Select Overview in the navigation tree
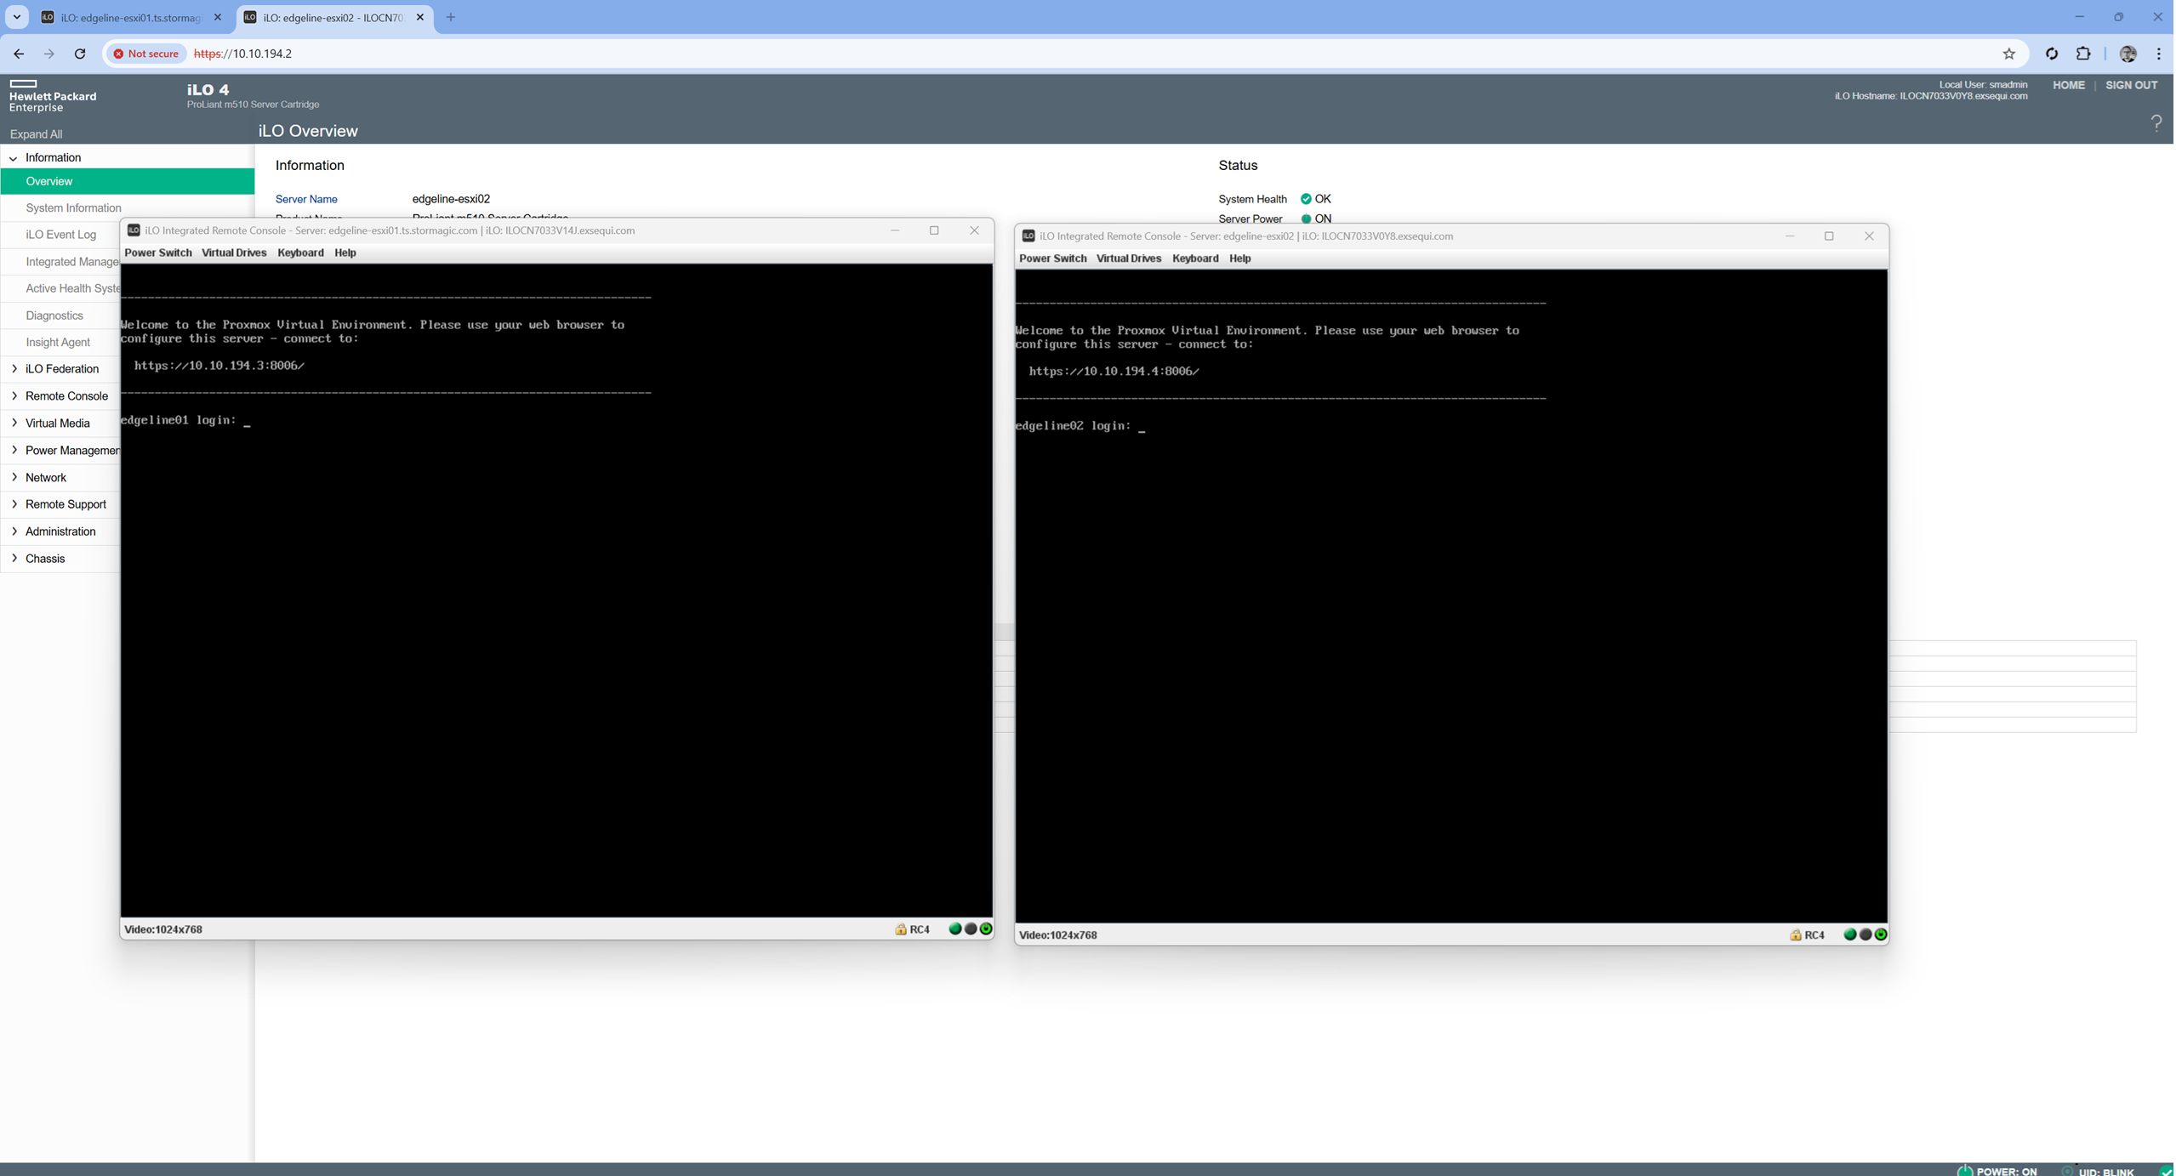The image size is (2176, 1176). 128,181
